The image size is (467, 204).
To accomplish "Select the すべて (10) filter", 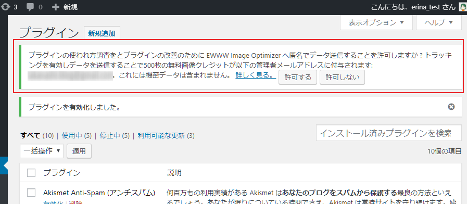I will coord(36,136).
